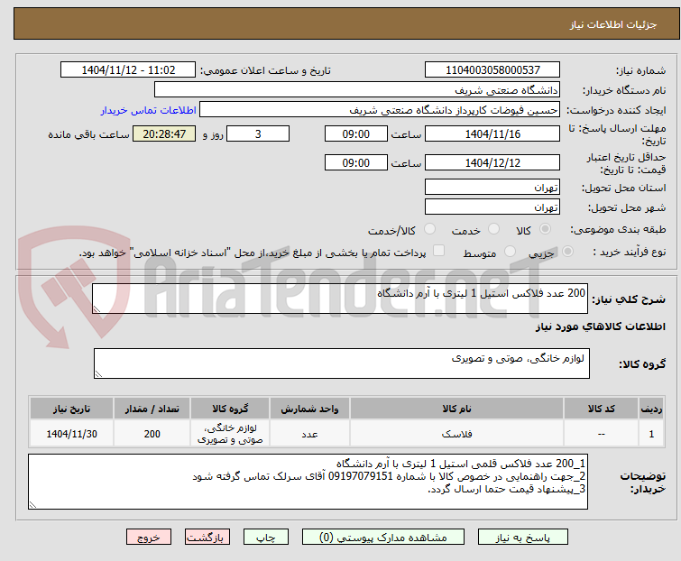Select the کالا radio button
The width and height of the screenshot is (681, 561).
(x=545, y=228)
